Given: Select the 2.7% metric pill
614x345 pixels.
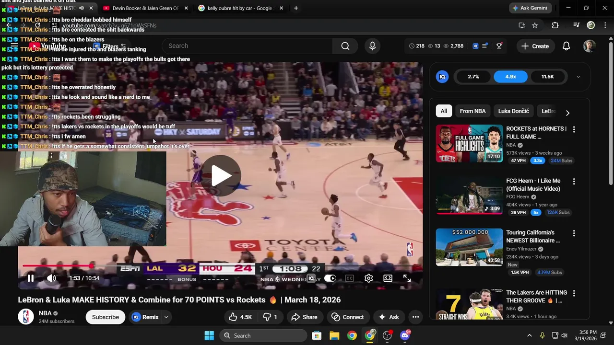Looking at the screenshot, I should (x=473, y=77).
